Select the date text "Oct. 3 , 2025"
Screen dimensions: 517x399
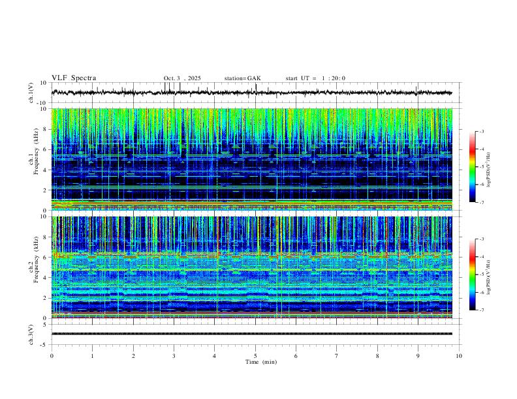182,78
